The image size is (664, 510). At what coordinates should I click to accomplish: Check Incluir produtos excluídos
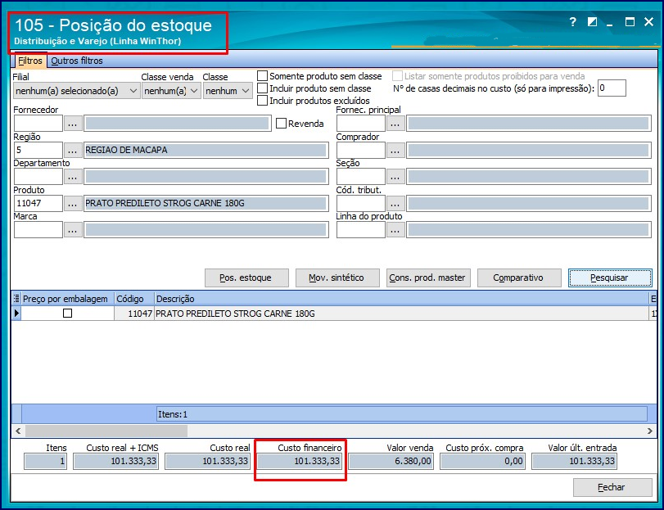click(263, 101)
